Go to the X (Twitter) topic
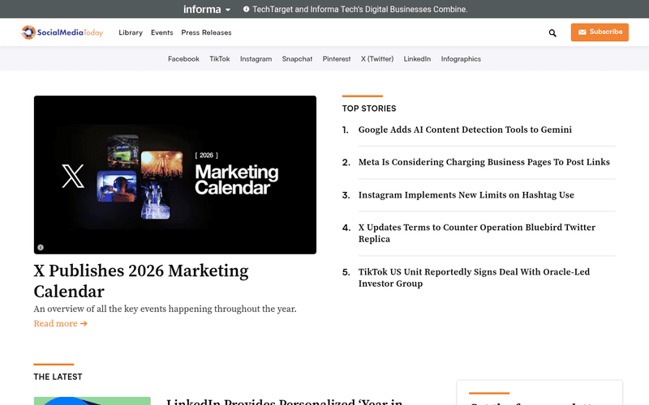 (377, 58)
